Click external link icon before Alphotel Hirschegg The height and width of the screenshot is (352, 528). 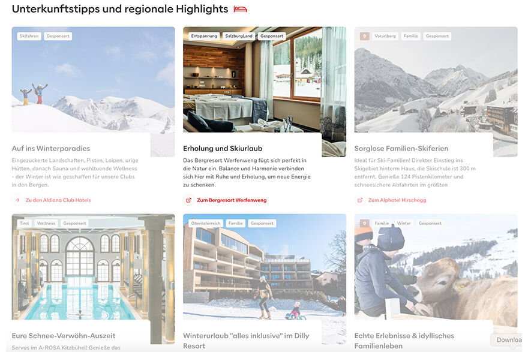point(360,200)
